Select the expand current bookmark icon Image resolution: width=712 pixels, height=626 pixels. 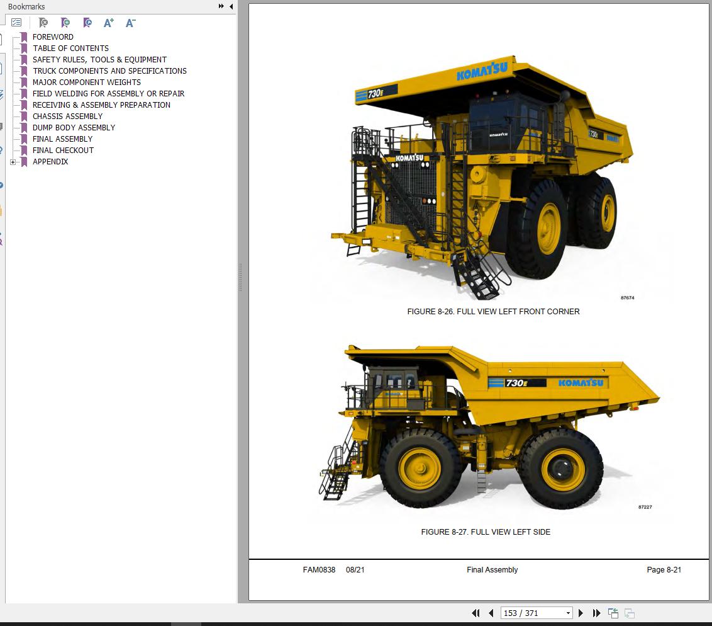coord(87,23)
